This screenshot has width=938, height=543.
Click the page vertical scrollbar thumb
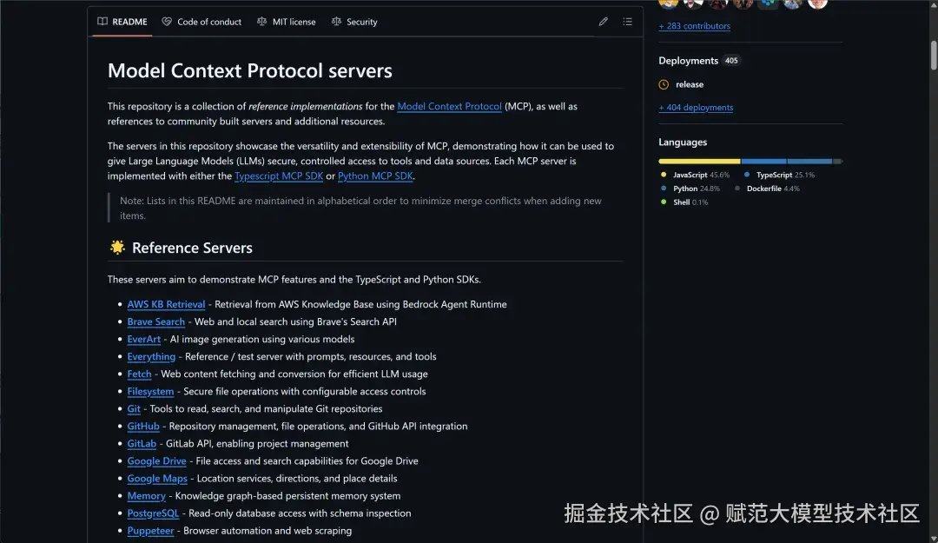pos(934,55)
